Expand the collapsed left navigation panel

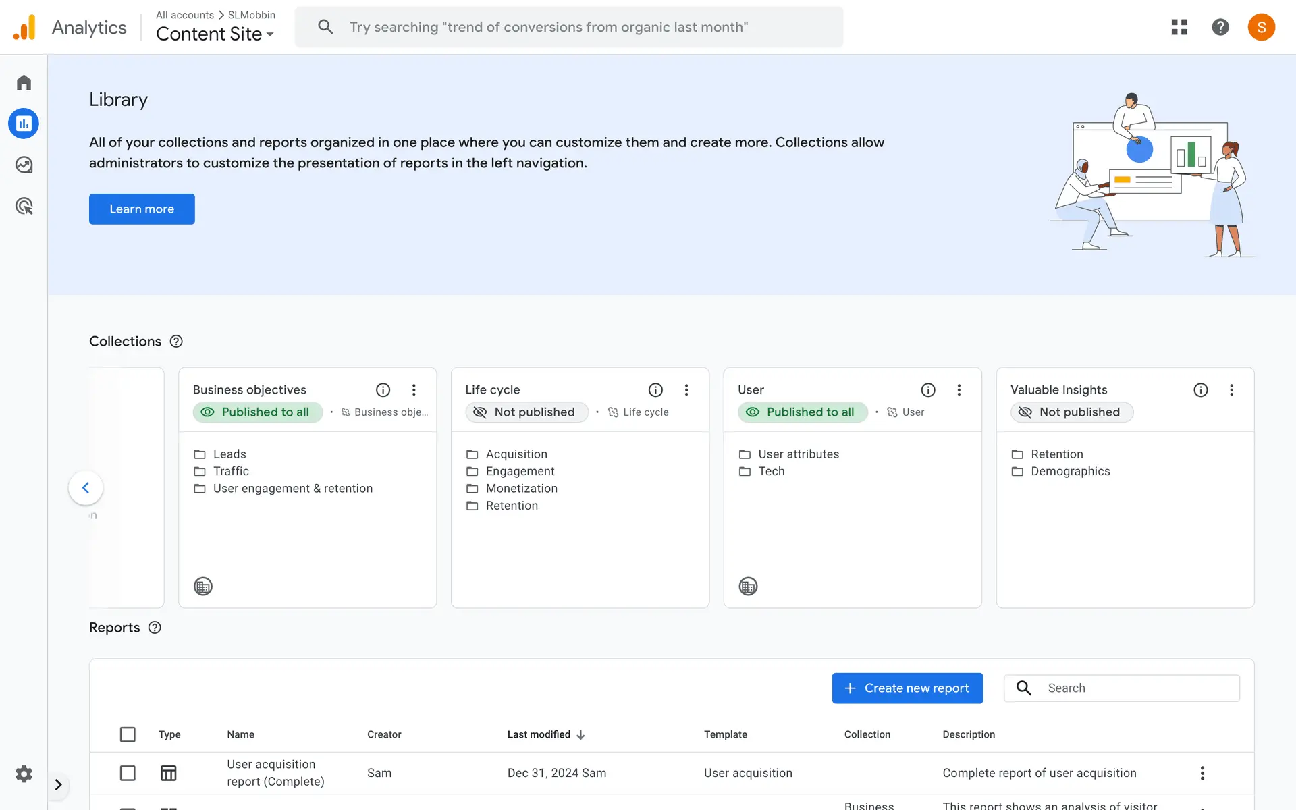coord(58,784)
